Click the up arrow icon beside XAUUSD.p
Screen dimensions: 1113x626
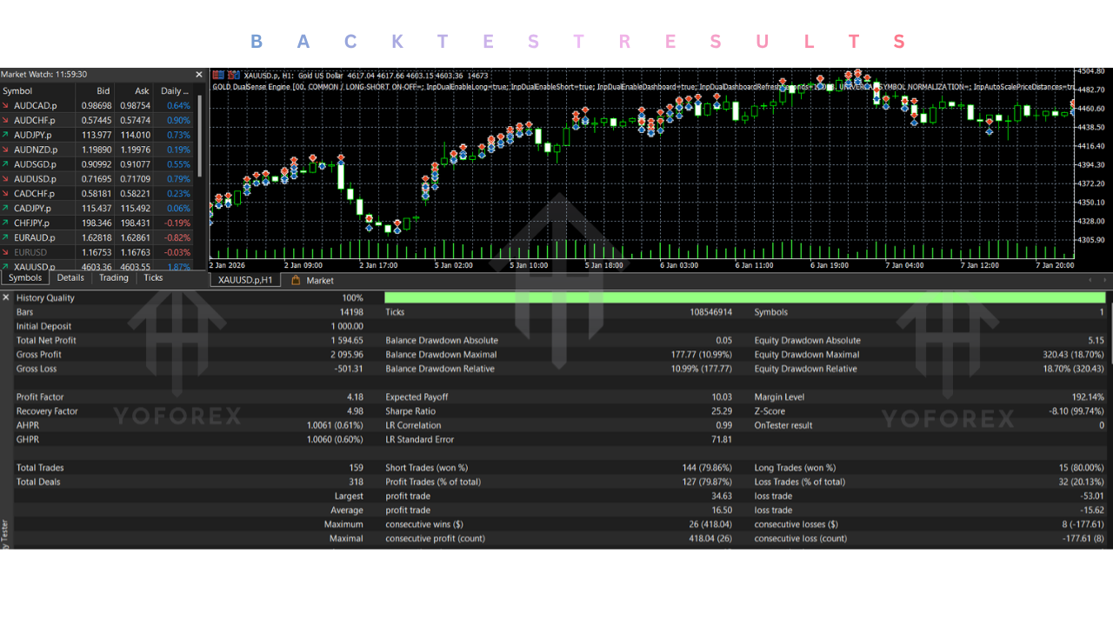point(6,266)
